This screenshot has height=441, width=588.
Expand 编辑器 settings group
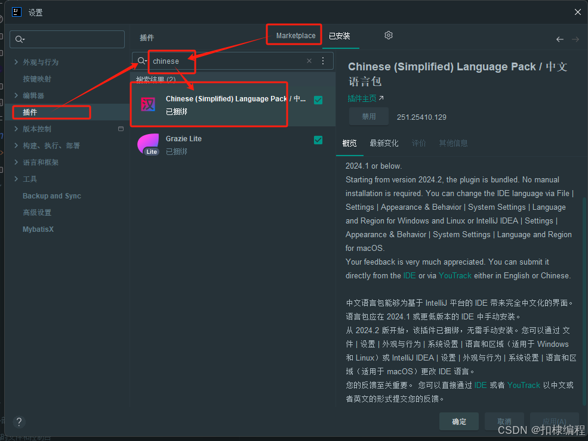click(16, 95)
